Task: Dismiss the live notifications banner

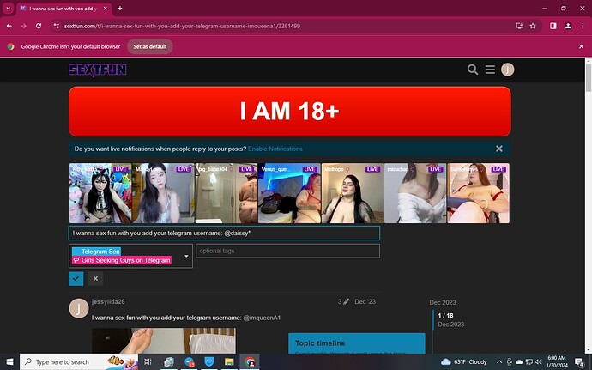Action: pos(499,149)
